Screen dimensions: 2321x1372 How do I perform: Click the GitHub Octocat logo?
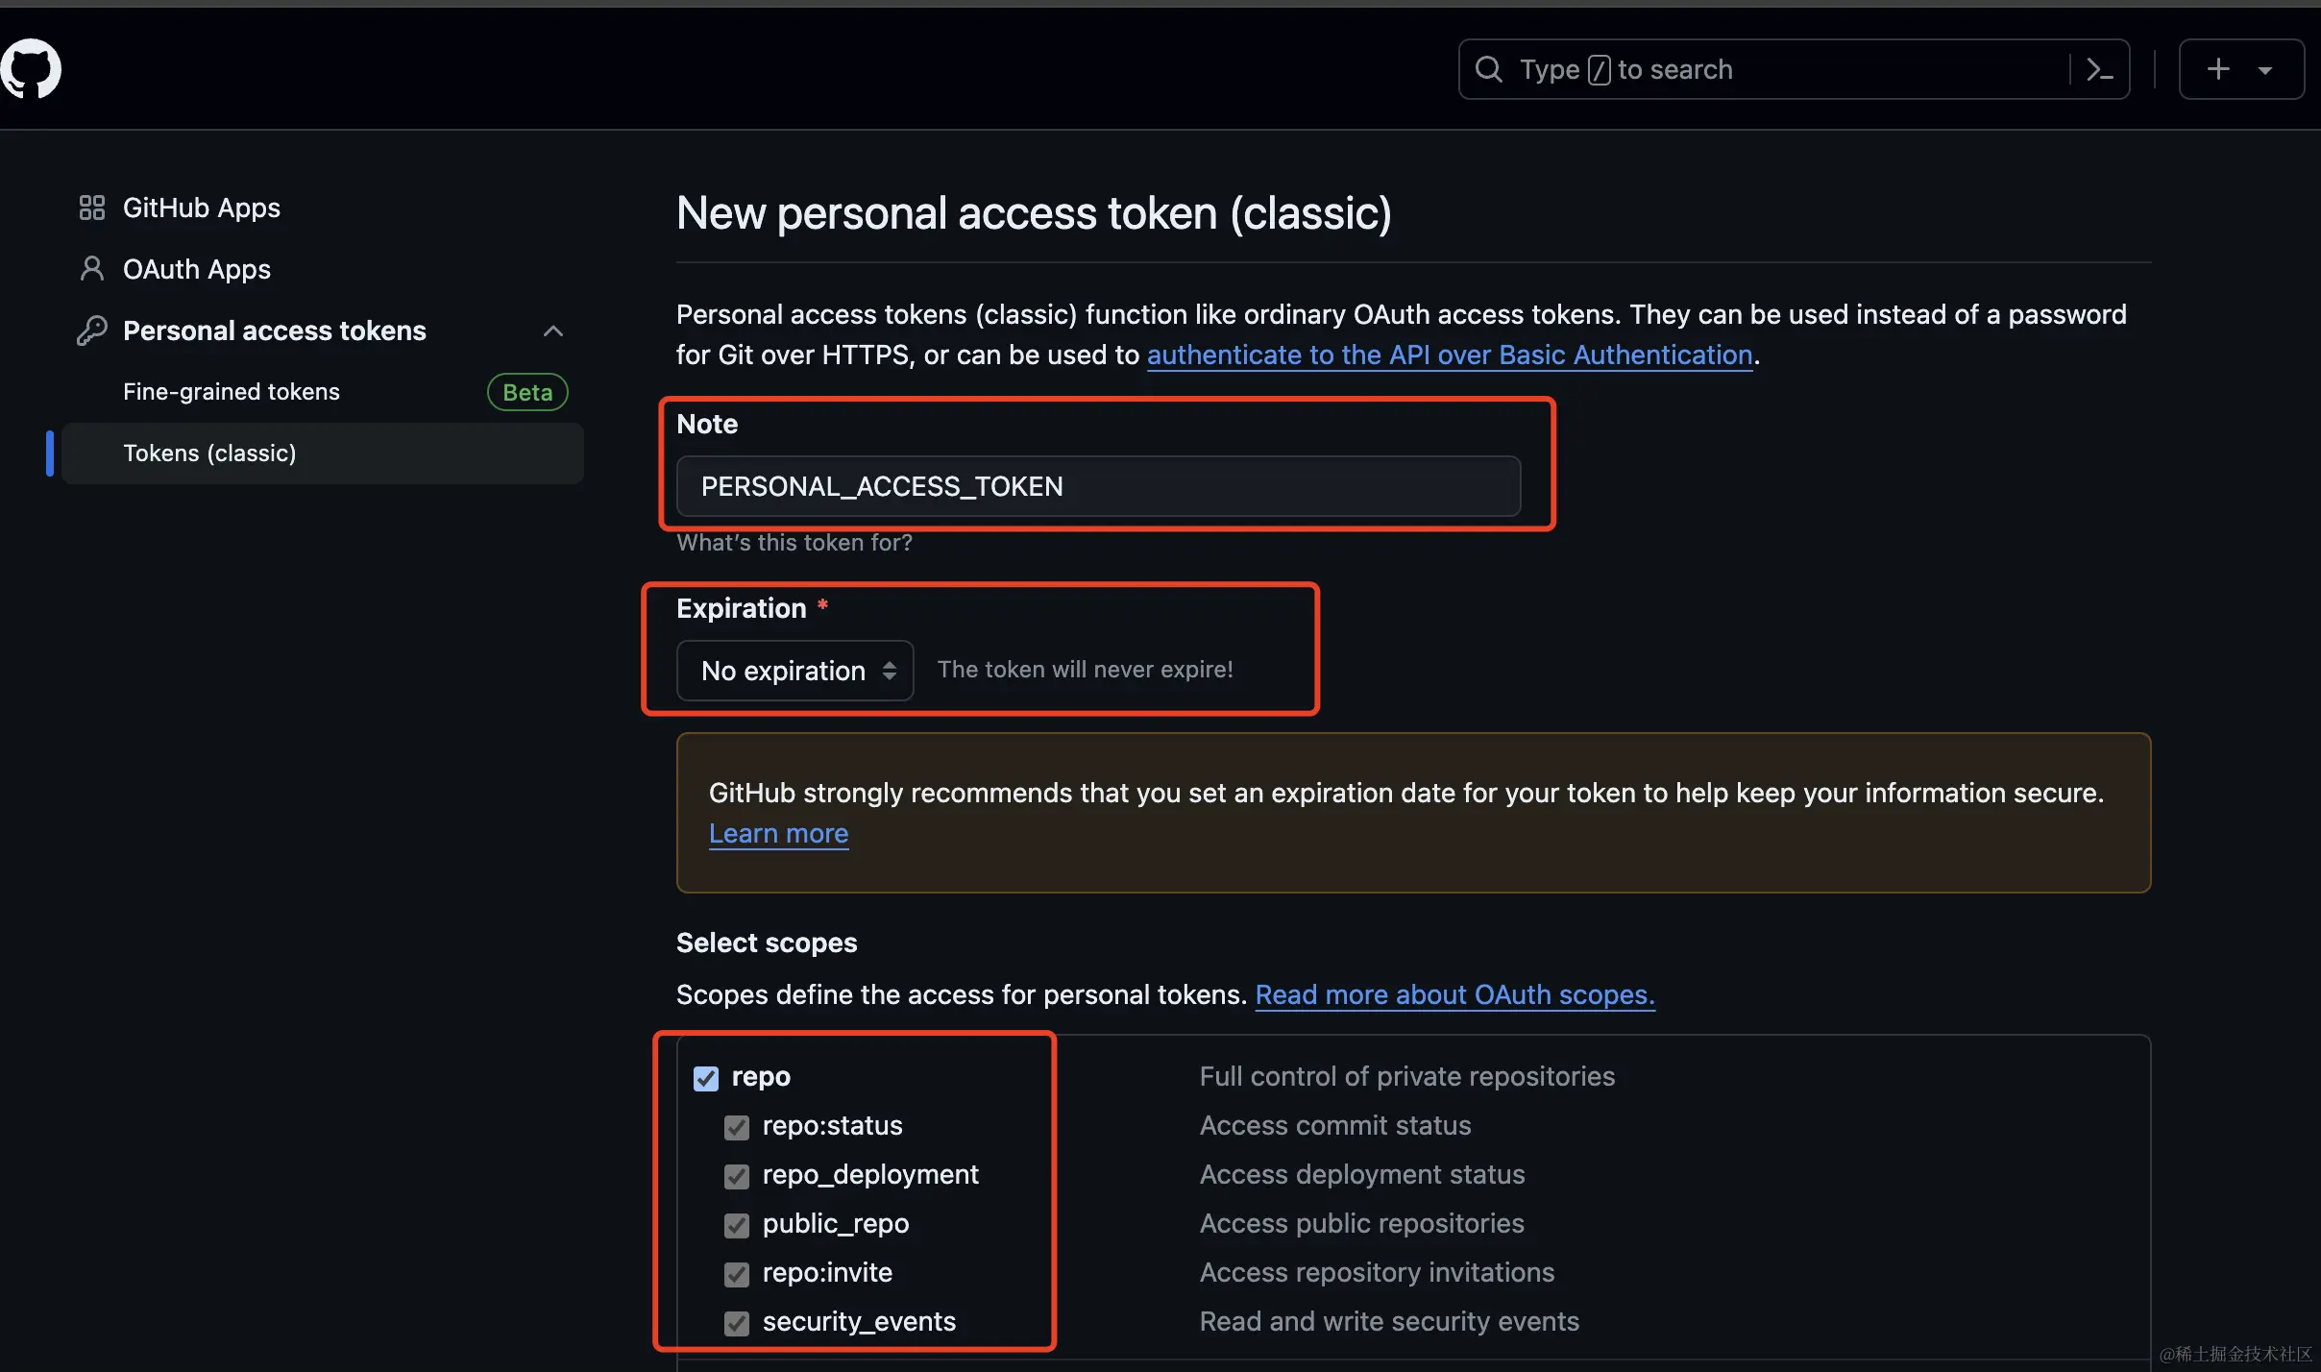pyautogui.click(x=31, y=69)
